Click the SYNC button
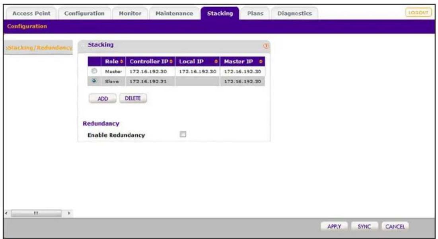The width and height of the screenshot is (438, 239). tap(364, 226)
